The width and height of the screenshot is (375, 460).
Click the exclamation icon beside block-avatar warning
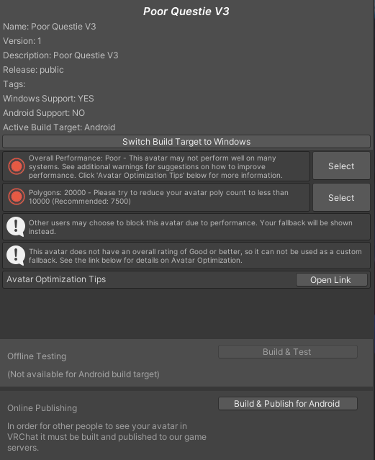coord(16,227)
